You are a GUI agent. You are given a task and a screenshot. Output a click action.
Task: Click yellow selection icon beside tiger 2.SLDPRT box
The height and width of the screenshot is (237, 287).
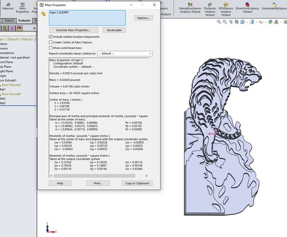click(43, 14)
